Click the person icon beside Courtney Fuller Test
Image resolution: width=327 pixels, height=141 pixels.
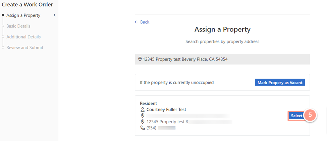pyautogui.click(x=143, y=110)
